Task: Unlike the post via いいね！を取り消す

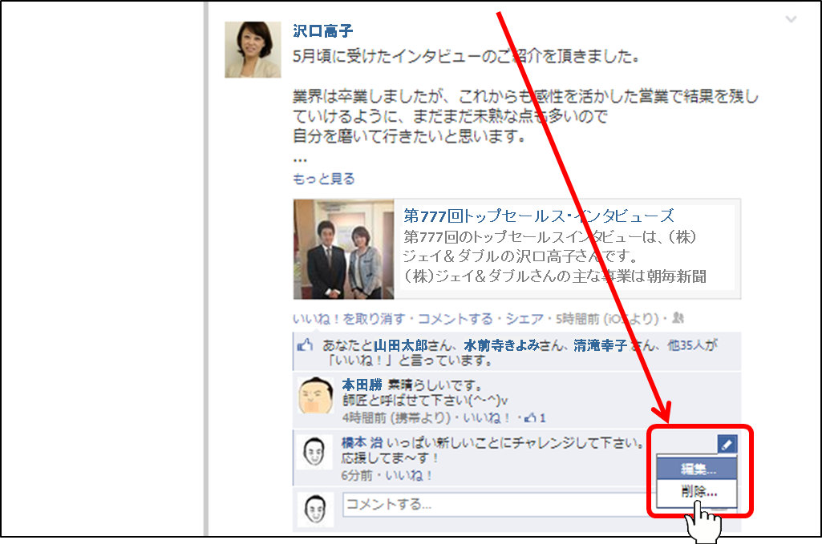Action: click(349, 318)
